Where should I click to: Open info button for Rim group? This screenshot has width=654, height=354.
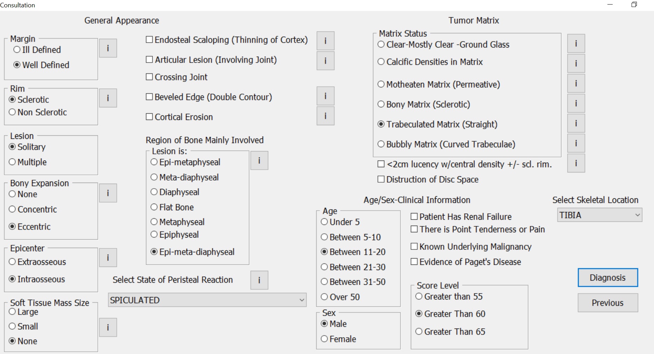(x=108, y=98)
